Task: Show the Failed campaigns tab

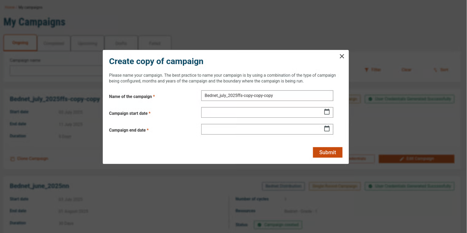Action: (x=155, y=44)
